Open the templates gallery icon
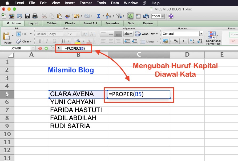This screenshot has height=161, width=238. tap(12, 16)
